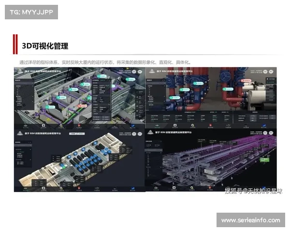Toggle view switch beside floor-plan panel's title
The height and width of the screenshot is (232, 290).
(77, 133)
